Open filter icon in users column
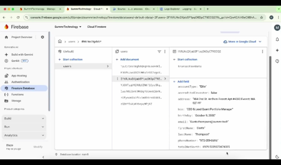Screen dimensions: 281x165 159,52
